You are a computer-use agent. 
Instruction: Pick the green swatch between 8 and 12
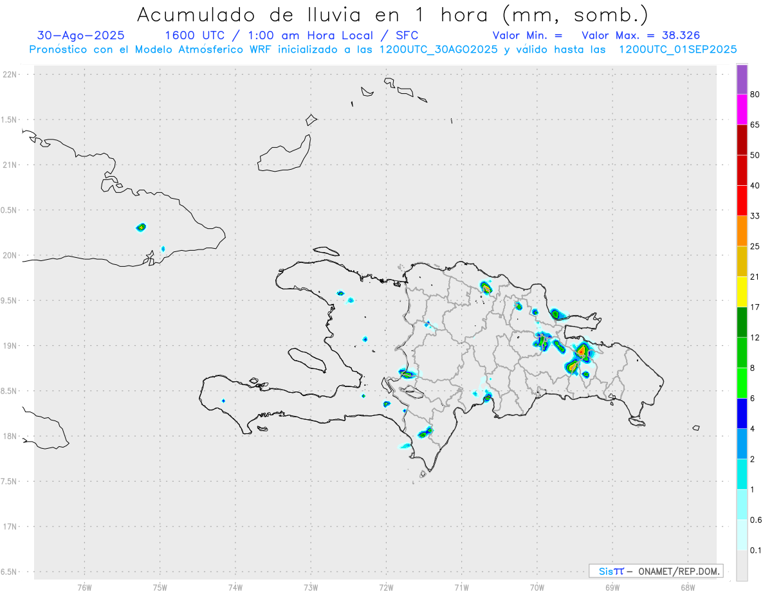(742, 353)
